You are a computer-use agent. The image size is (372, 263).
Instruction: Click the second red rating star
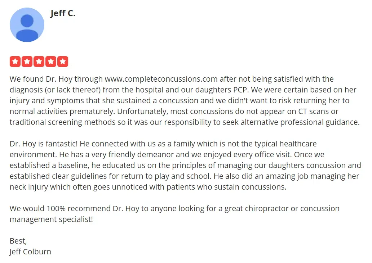coord(27,62)
